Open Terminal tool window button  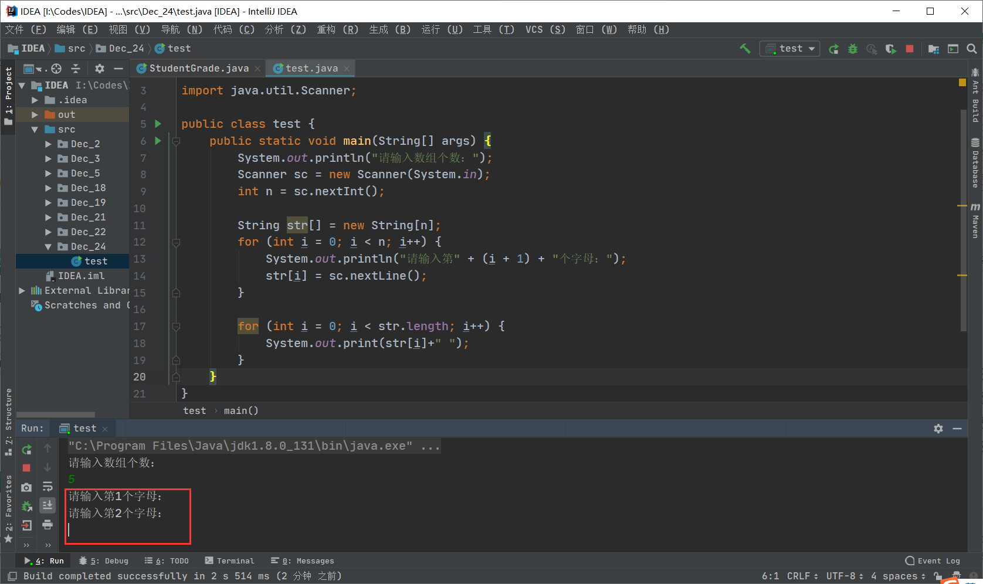coord(229,561)
